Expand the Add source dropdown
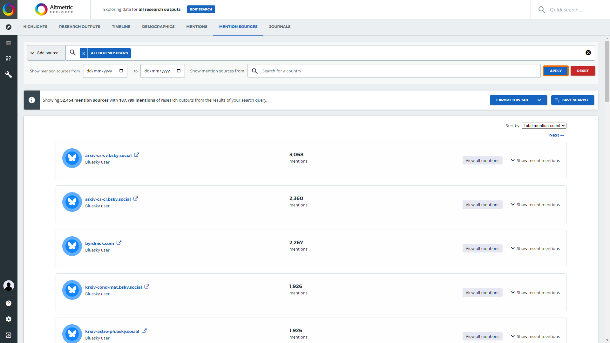The image size is (610, 343). 46,53
